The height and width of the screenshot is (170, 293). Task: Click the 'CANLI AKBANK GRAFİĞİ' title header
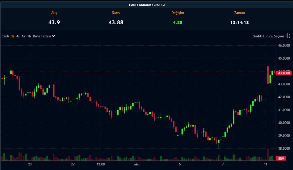click(x=146, y=5)
